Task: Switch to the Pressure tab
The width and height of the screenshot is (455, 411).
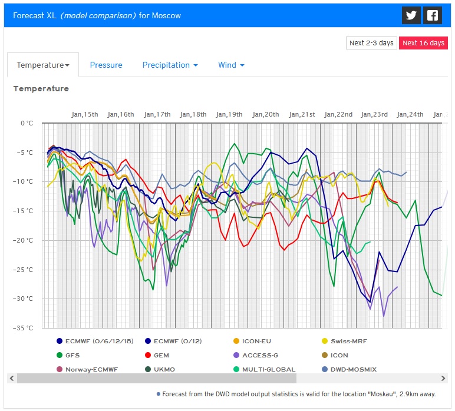Action: click(x=106, y=65)
